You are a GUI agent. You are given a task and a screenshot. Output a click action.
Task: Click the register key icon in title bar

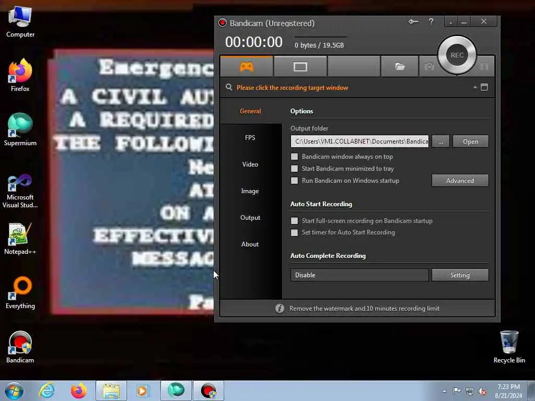coord(413,22)
